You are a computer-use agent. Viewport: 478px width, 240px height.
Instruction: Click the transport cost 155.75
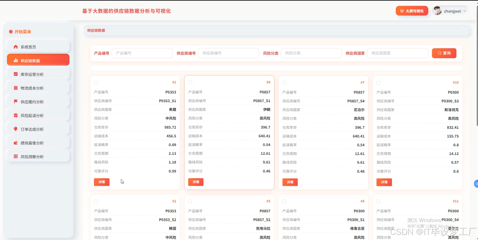tap(453, 136)
